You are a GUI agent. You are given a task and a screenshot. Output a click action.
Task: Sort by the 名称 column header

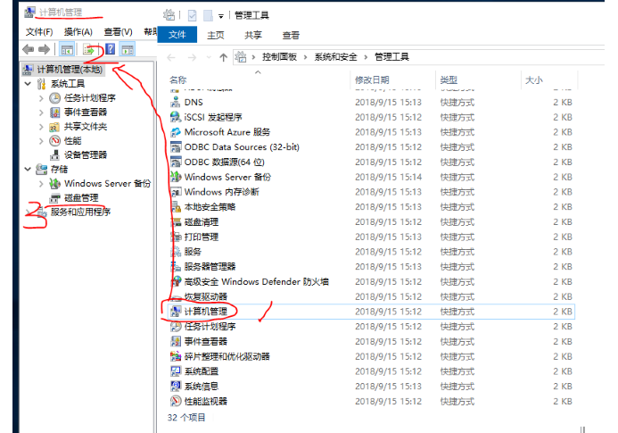(x=178, y=80)
